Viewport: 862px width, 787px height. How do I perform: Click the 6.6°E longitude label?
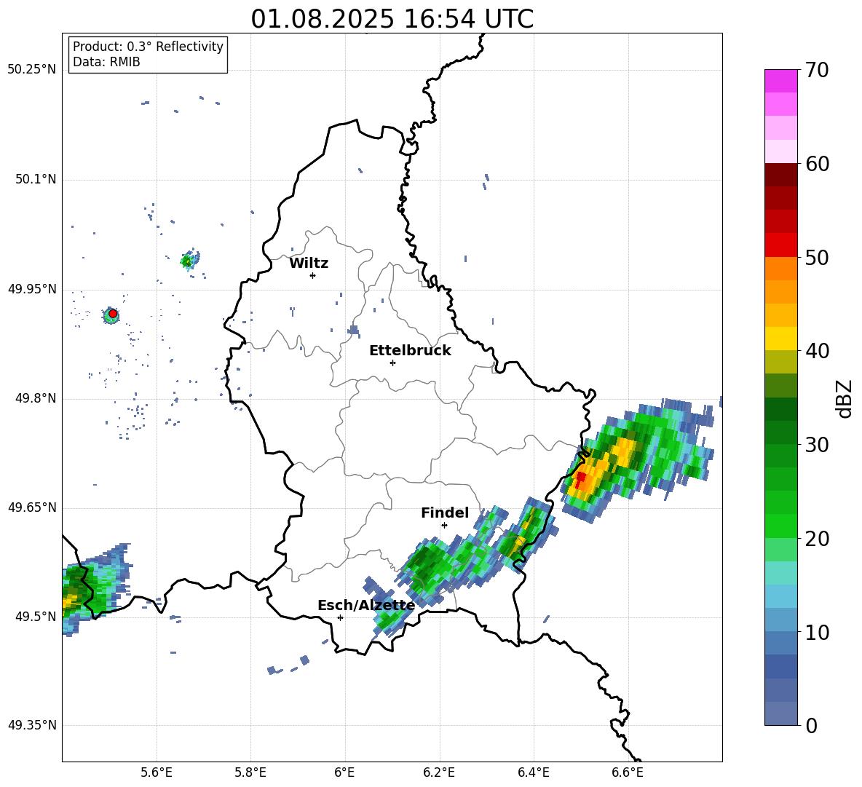point(628,772)
